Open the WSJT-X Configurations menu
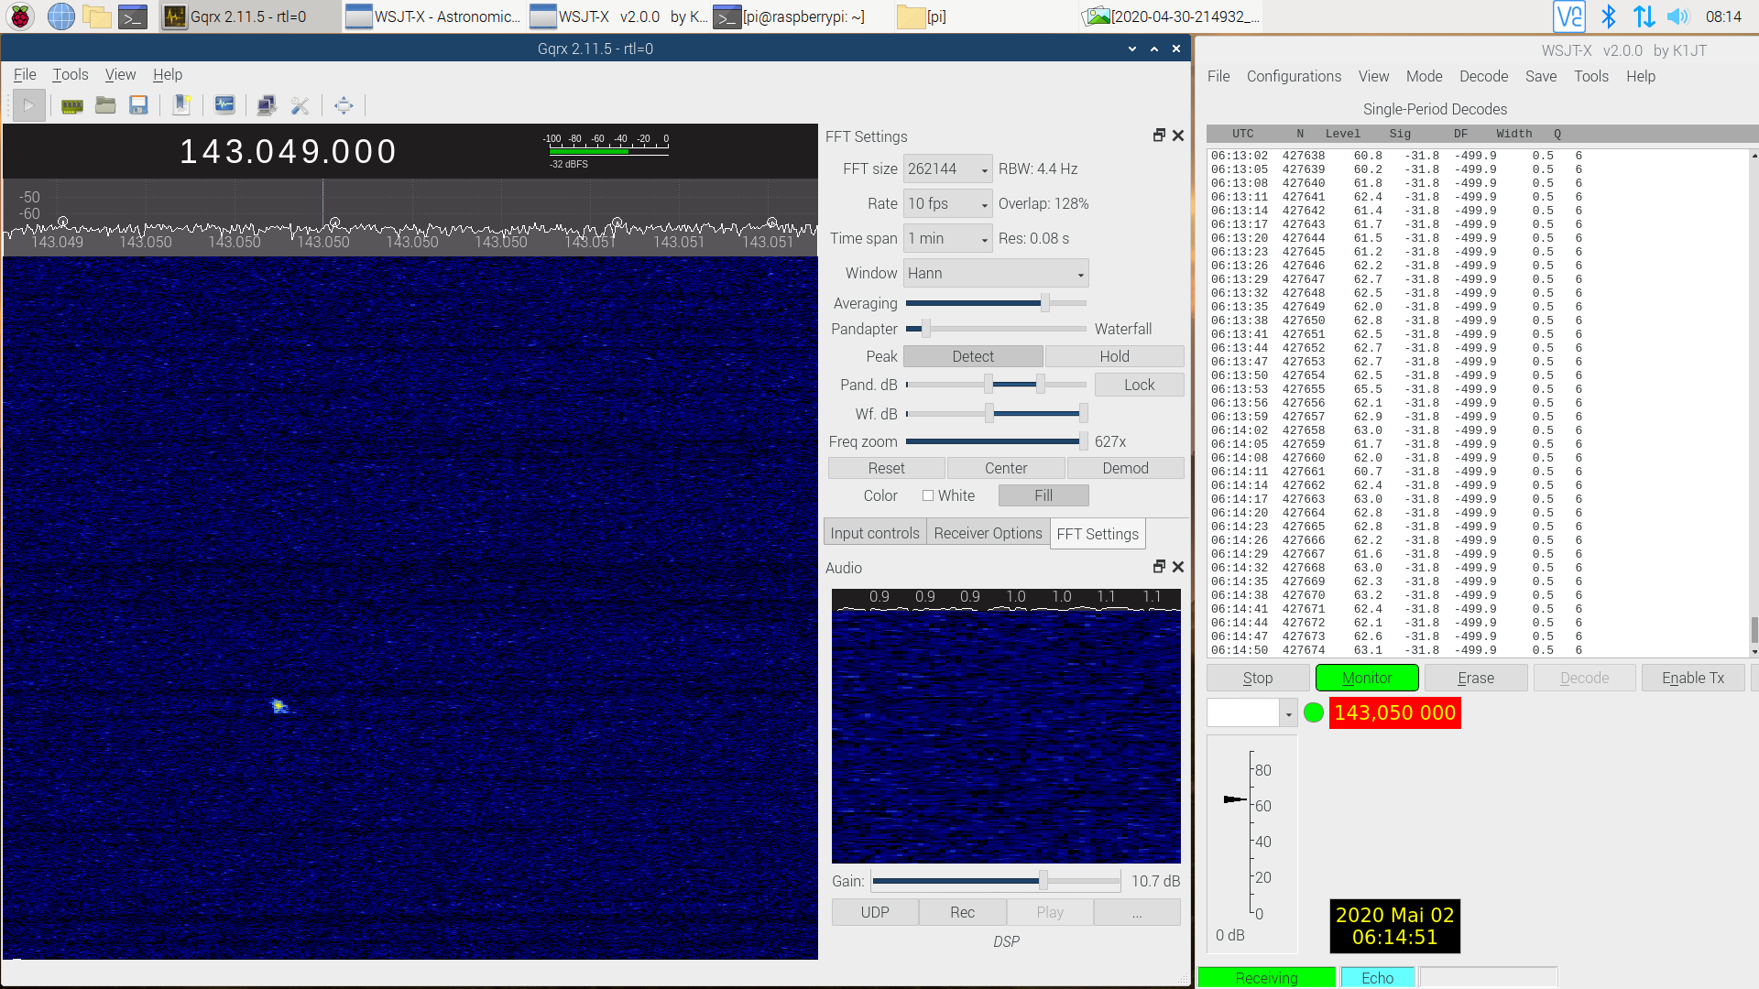 [1294, 76]
